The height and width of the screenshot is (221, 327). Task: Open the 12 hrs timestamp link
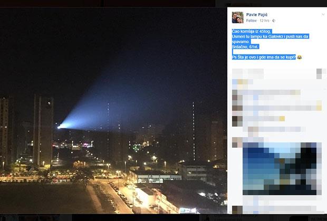(264, 21)
